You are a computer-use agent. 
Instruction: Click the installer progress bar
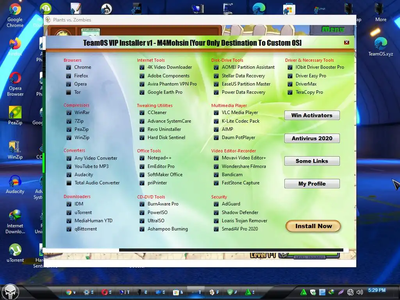[231, 250]
